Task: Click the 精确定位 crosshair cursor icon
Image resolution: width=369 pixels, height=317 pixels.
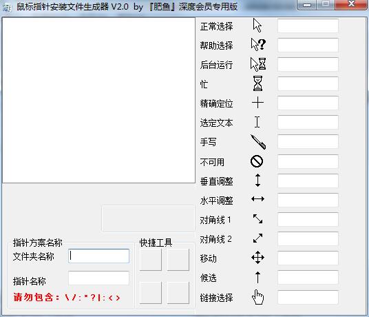Action: (257, 103)
